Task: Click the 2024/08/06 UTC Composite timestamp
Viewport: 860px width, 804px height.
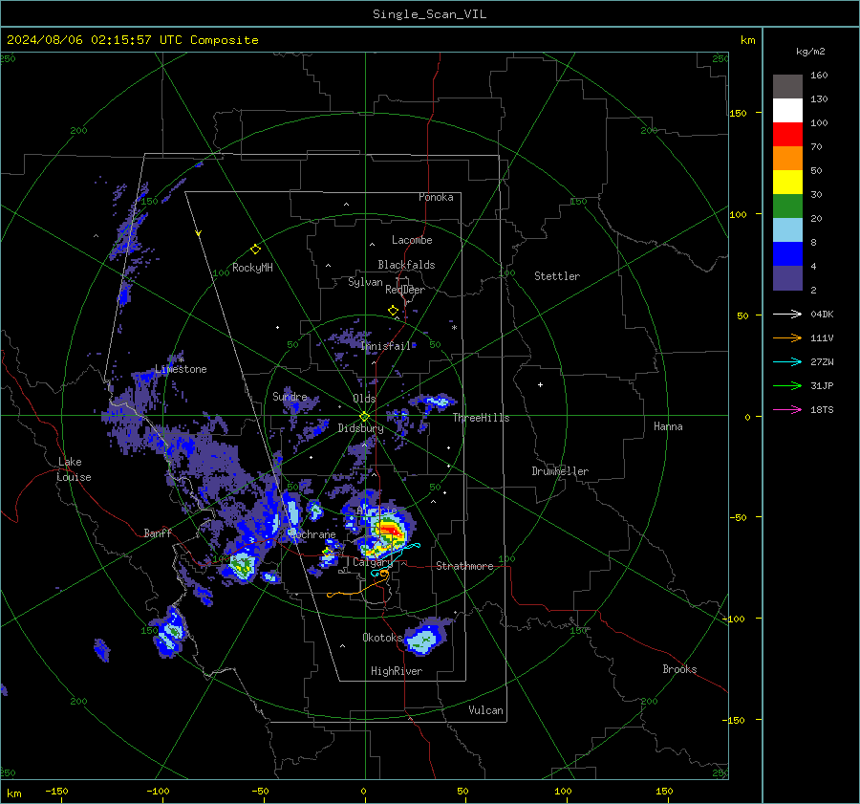Action: pos(132,40)
